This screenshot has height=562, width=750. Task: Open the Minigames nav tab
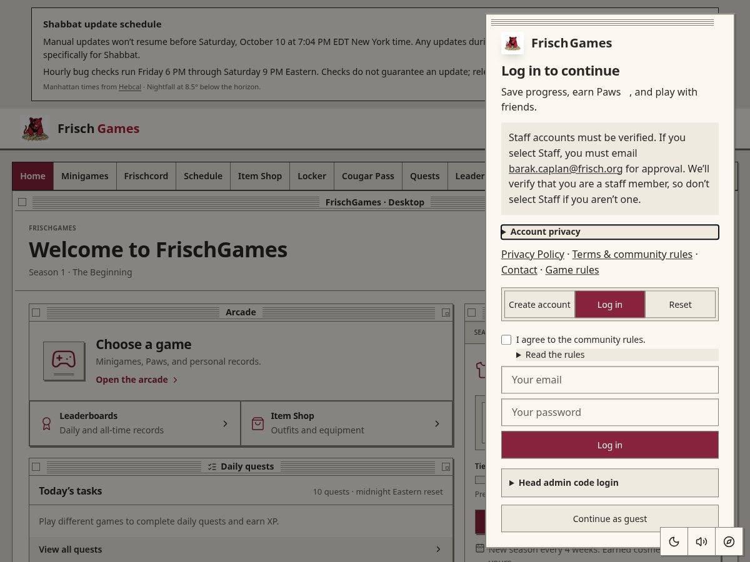85,176
